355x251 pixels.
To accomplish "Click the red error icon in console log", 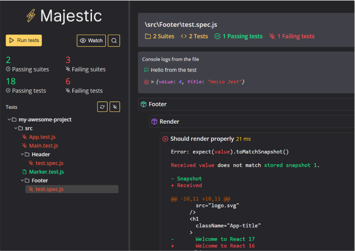I will [146, 82].
